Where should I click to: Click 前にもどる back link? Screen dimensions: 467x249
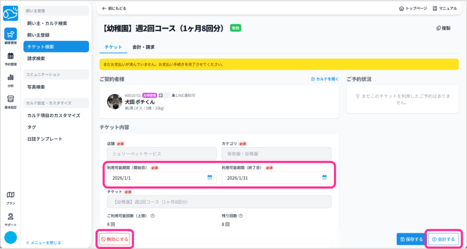114,8
